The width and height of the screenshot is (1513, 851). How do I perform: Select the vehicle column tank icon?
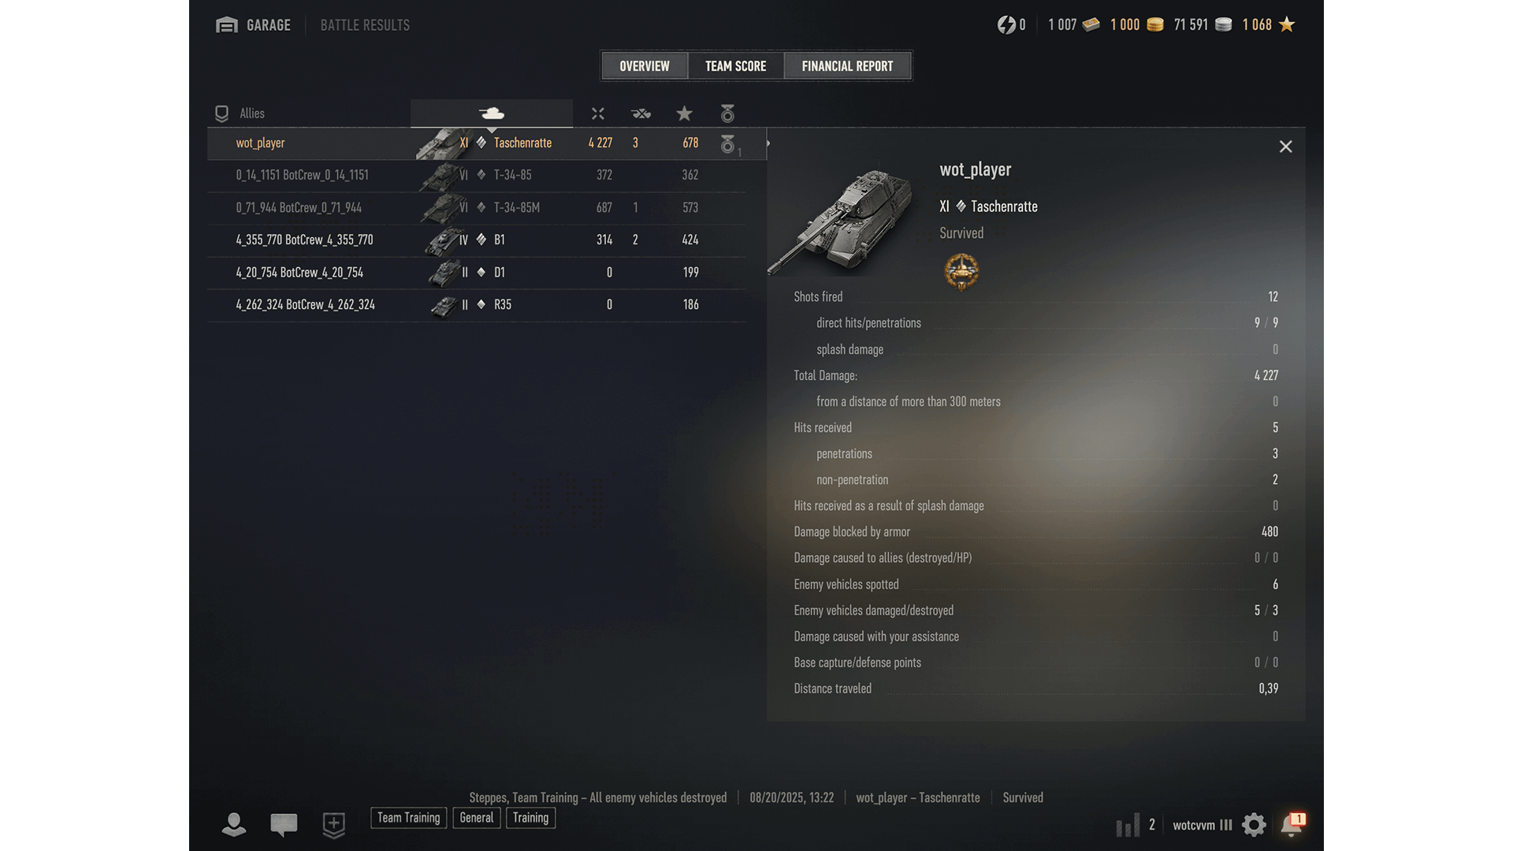pyautogui.click(x=492, y=113)
